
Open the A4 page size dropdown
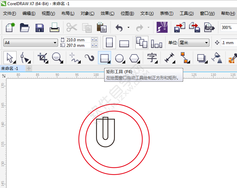pyautogui.click(x=31, y=43)
